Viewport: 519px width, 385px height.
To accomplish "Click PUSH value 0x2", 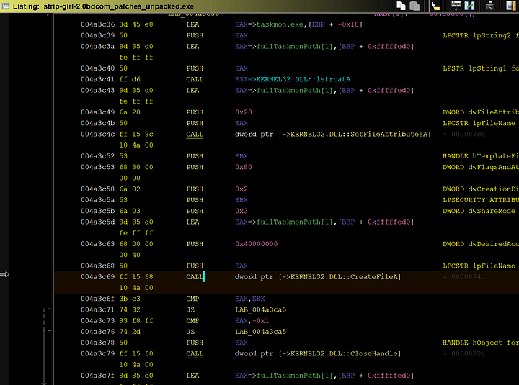I will point(241,189).
